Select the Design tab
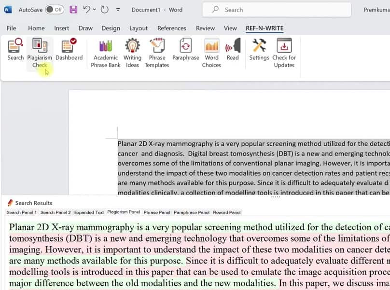390x290 pixels. [111, 28]
